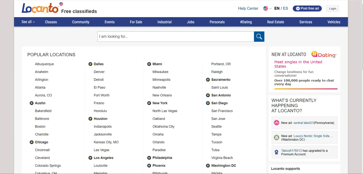Click the building icon beside Luxury Nordic Sofa ad
Image resolution: width=363 pixels, height=174 pixels.
pos(277,137)
